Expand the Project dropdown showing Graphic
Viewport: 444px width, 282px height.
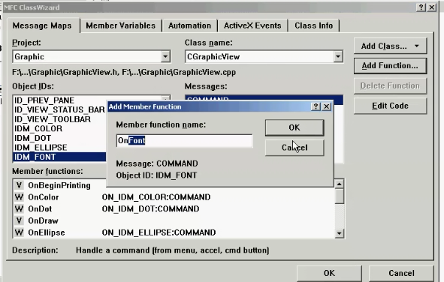[x=165, y=56]
